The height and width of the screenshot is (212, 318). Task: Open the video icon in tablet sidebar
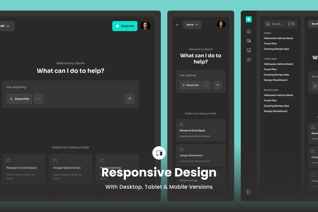tap(249, 60)
